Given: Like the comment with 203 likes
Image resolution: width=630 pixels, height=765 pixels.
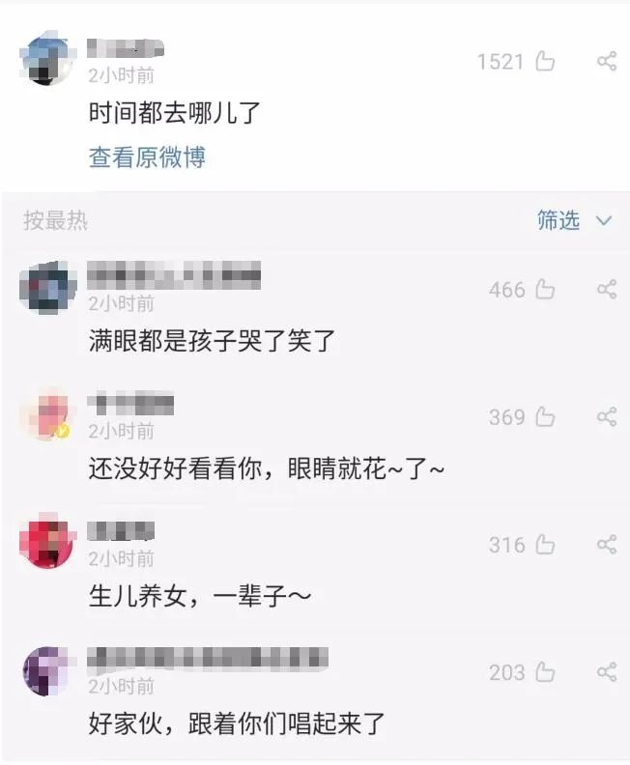Looking at the screenshot, I should 545,672.
